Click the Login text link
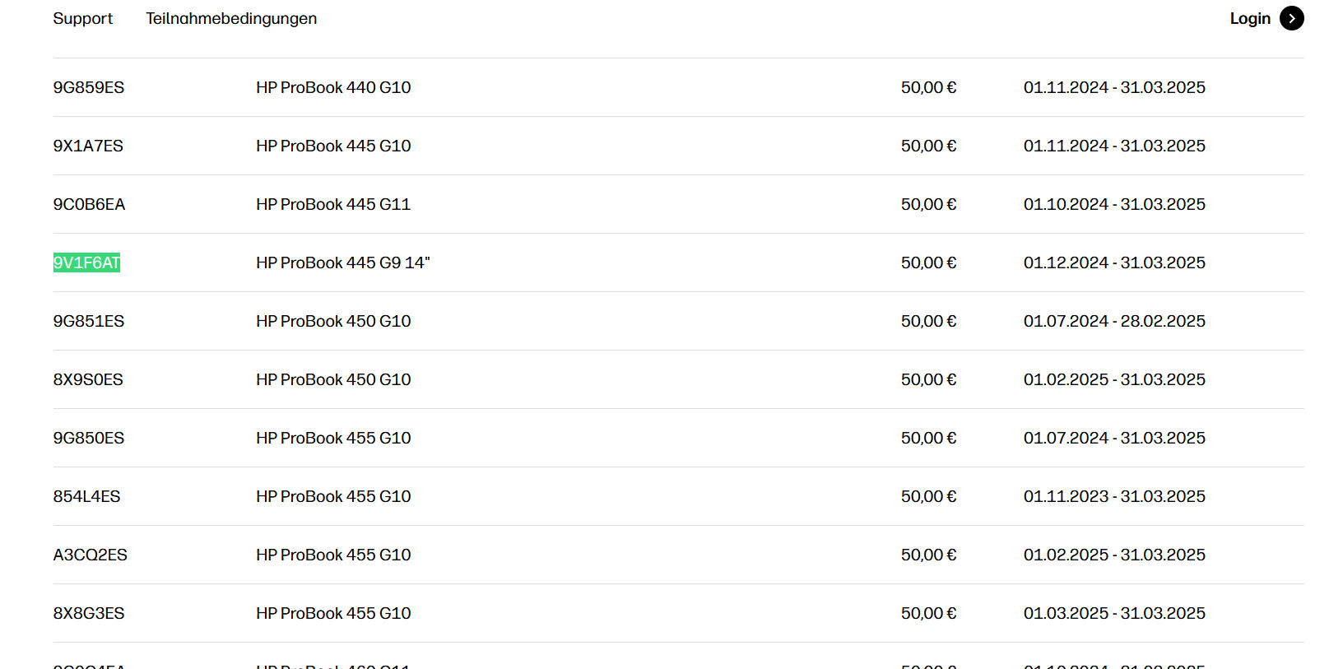This screenshot has height=669, width=1343. 1249,18
